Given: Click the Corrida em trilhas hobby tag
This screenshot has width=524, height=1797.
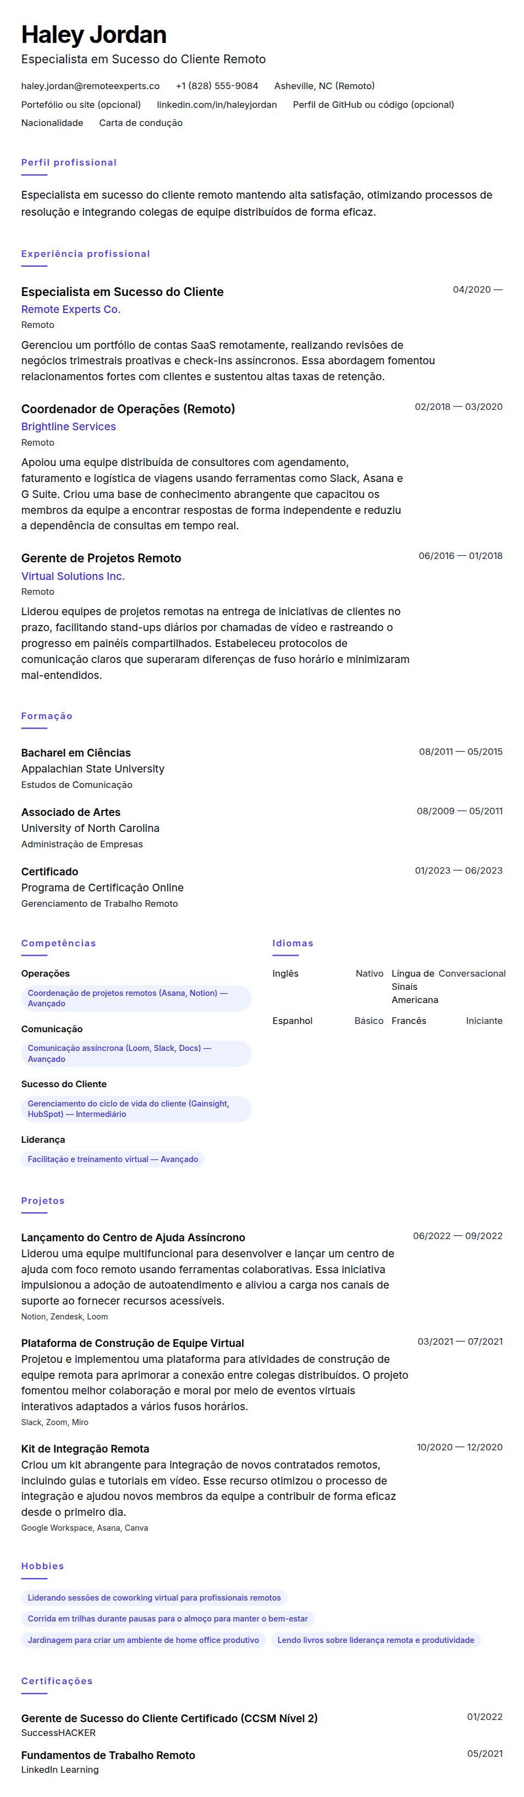Looking at the screenshot, I should coord(167,1618).
